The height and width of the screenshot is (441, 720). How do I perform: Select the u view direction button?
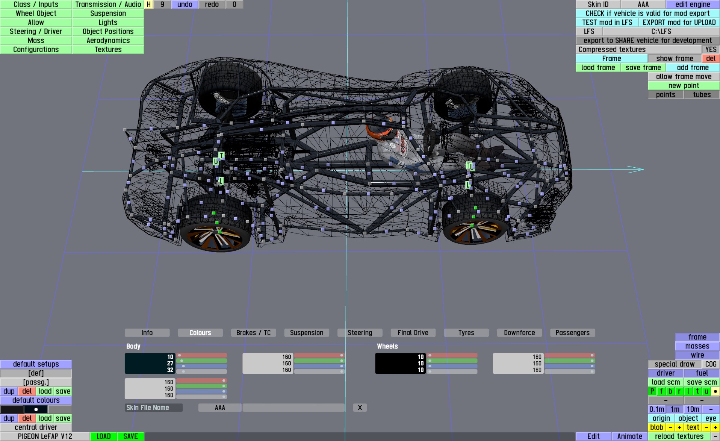(706, 391)
